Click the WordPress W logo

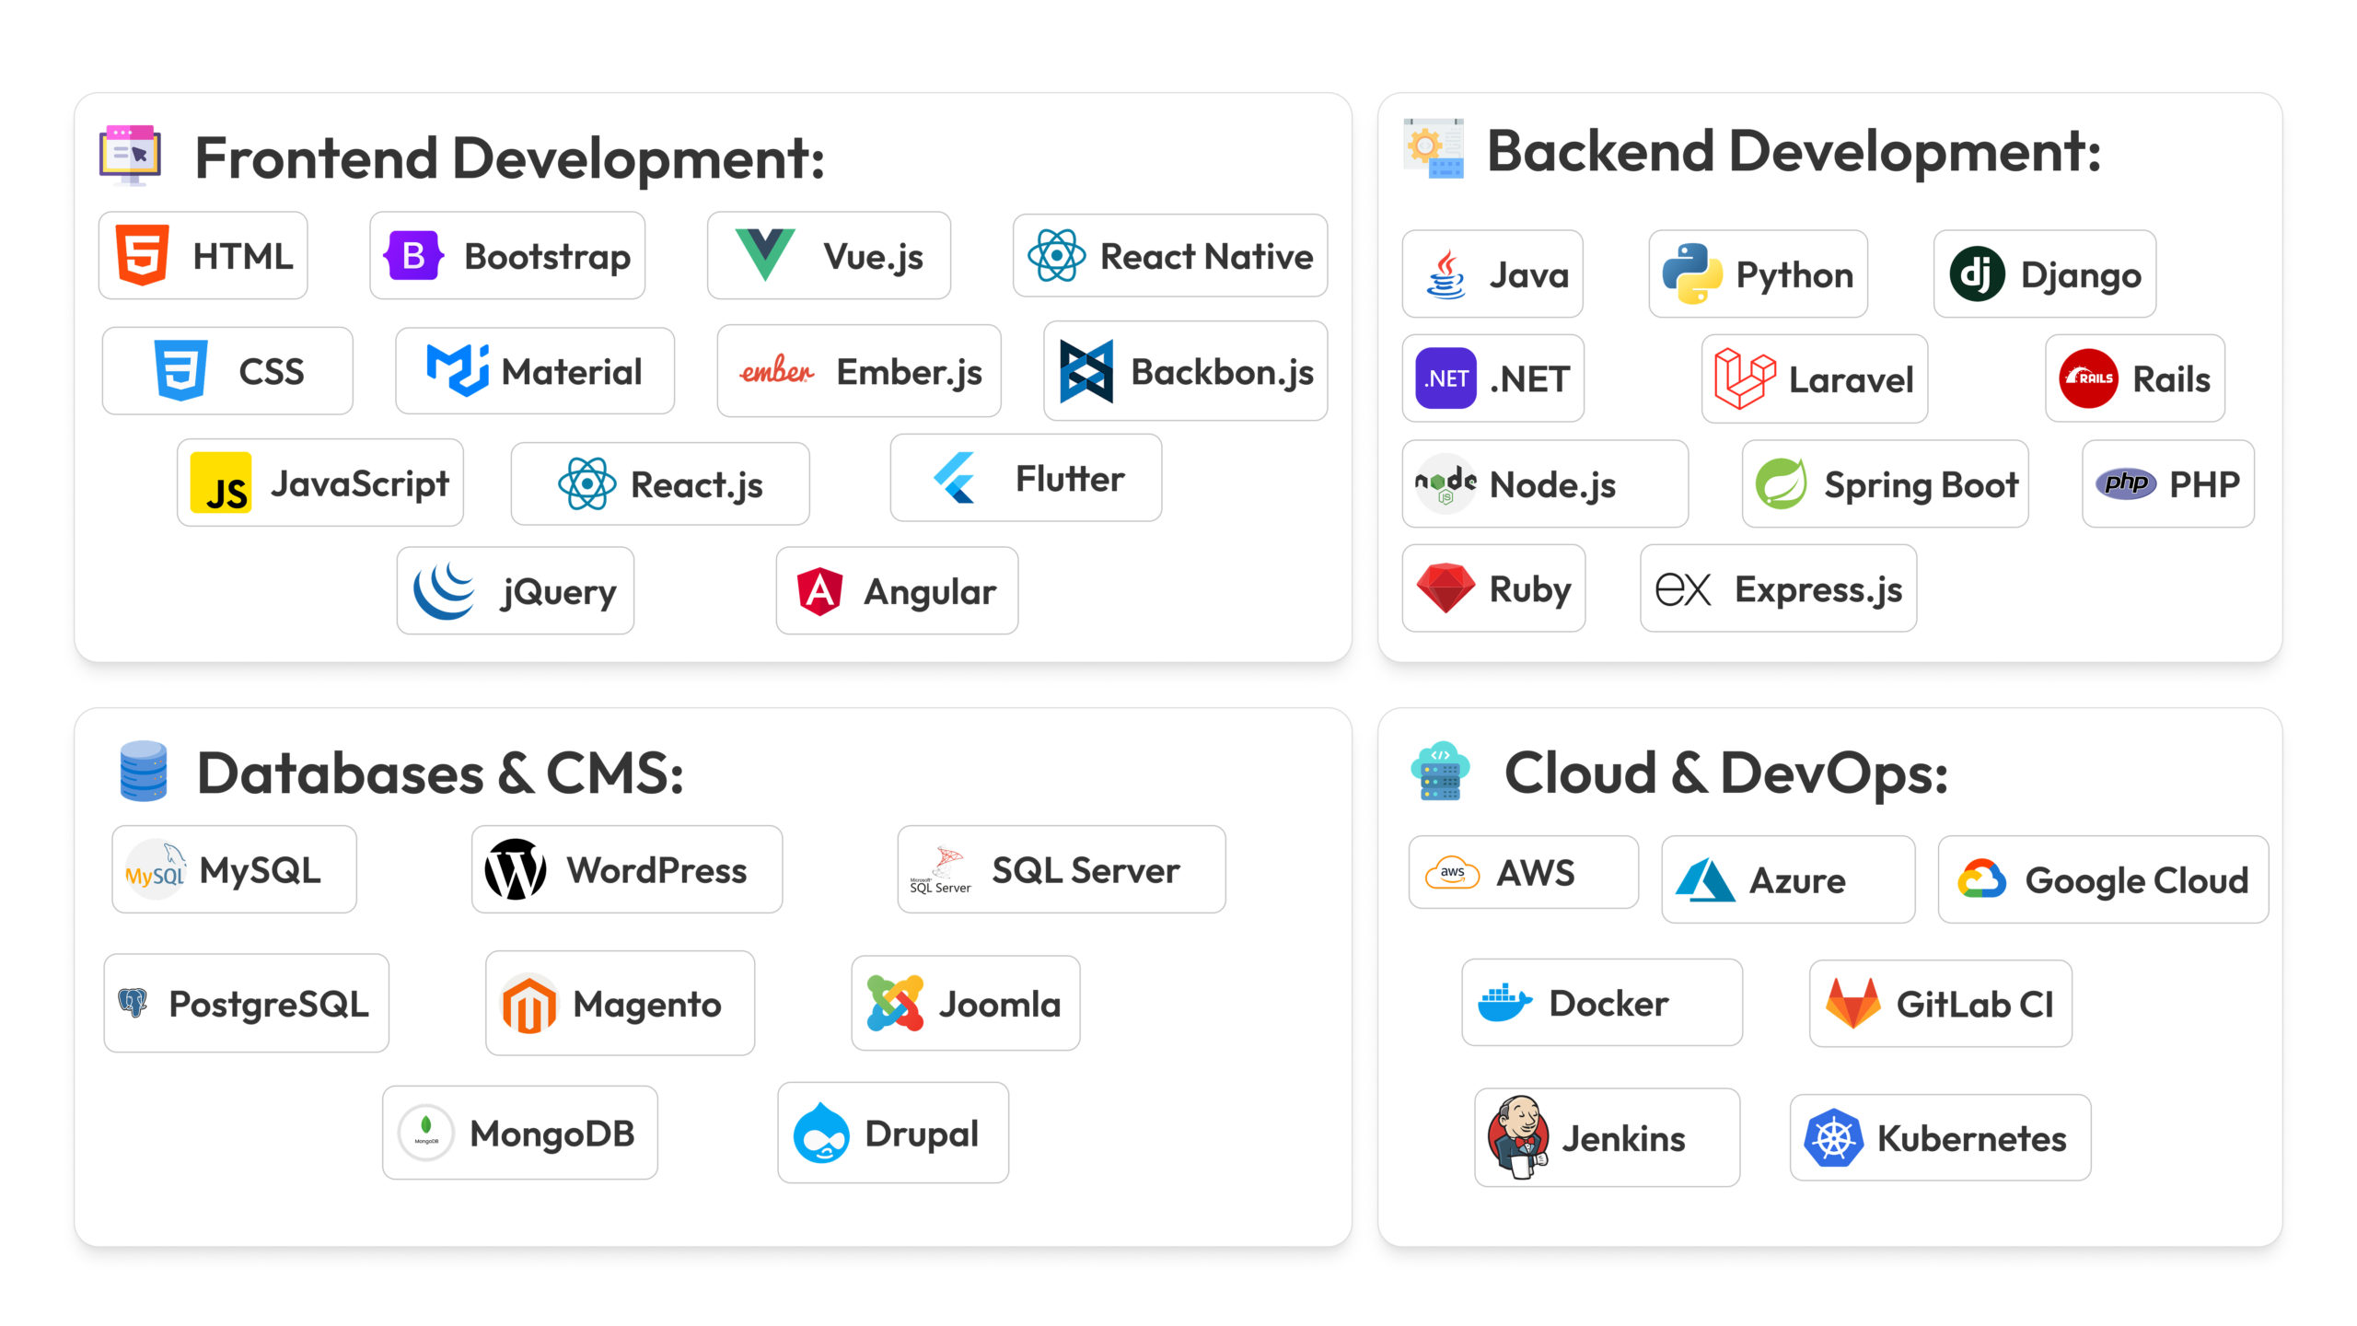516,869
